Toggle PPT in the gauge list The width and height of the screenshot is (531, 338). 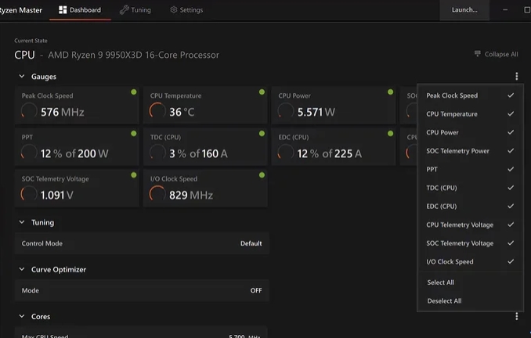(x=470, y=169)
